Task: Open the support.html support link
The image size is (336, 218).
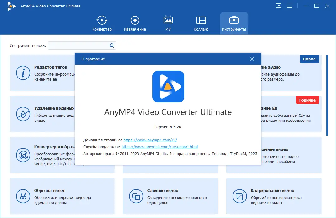Action: 160,147
